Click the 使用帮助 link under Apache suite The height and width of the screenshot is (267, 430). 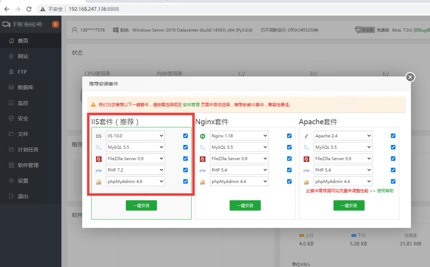pyautogui.click(x=385, y=191)
